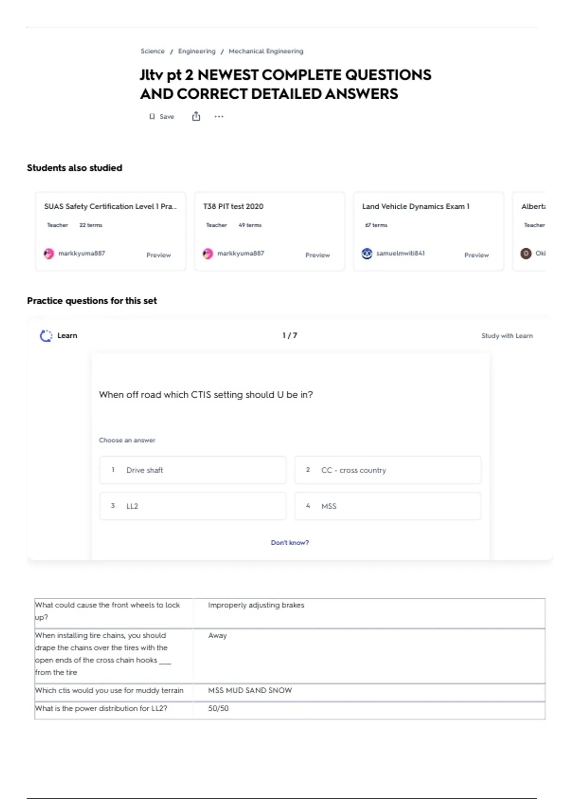Choose answer 4 MSS
564x799 pixels.
click(388, 506)
